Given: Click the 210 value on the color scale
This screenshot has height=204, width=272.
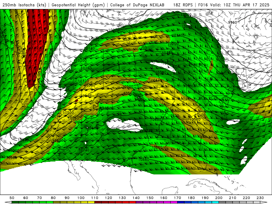Looking at the screenshot, I should pyautogui.click(x=233, y=198).
